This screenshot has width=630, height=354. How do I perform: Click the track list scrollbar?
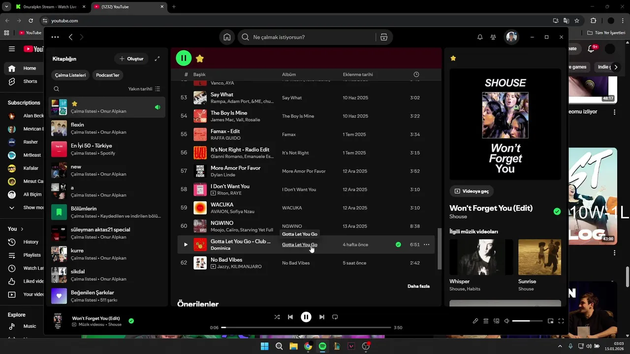click(439, 248)
